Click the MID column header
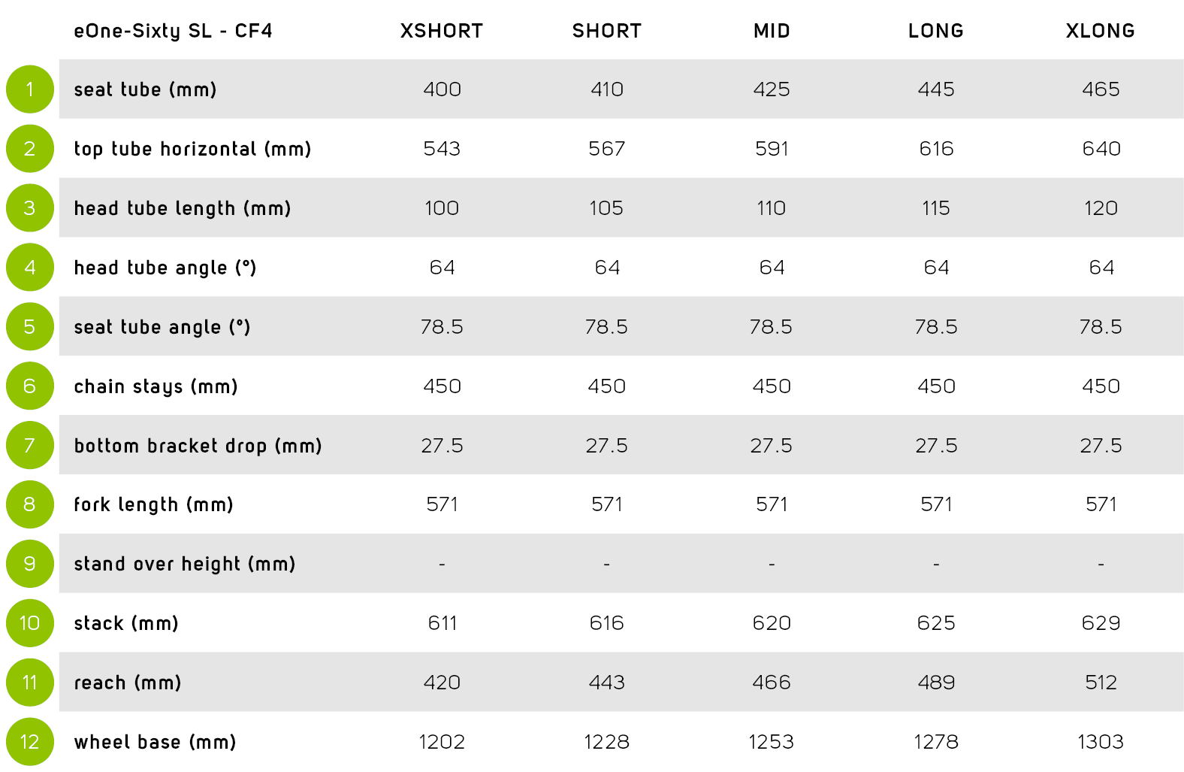Viewport: 1184px width, 772px height. coord(772,31)
